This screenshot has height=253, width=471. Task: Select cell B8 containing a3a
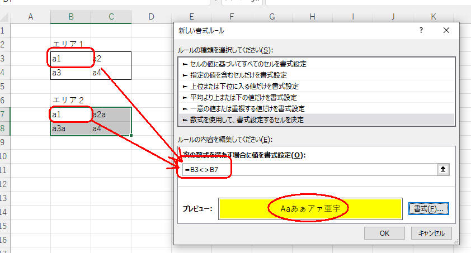pyautogui.click(x=70, y=129)
